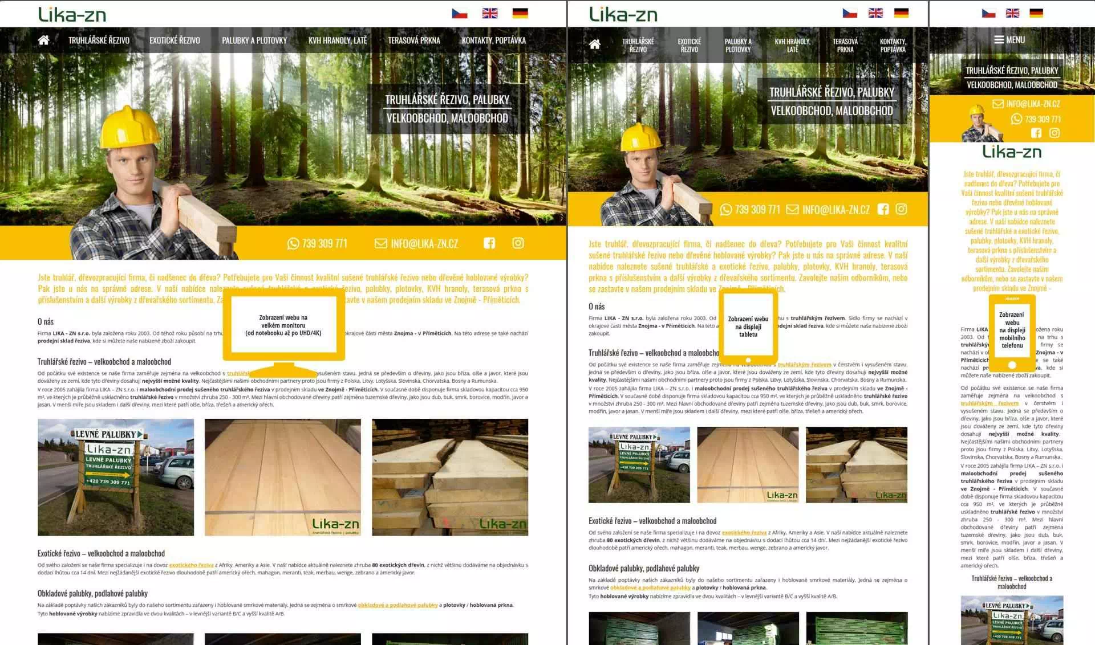This screenshot has height=645, width=1095.
Task: Choose the UK flag in the tablet layout
Action: [875, 13]
